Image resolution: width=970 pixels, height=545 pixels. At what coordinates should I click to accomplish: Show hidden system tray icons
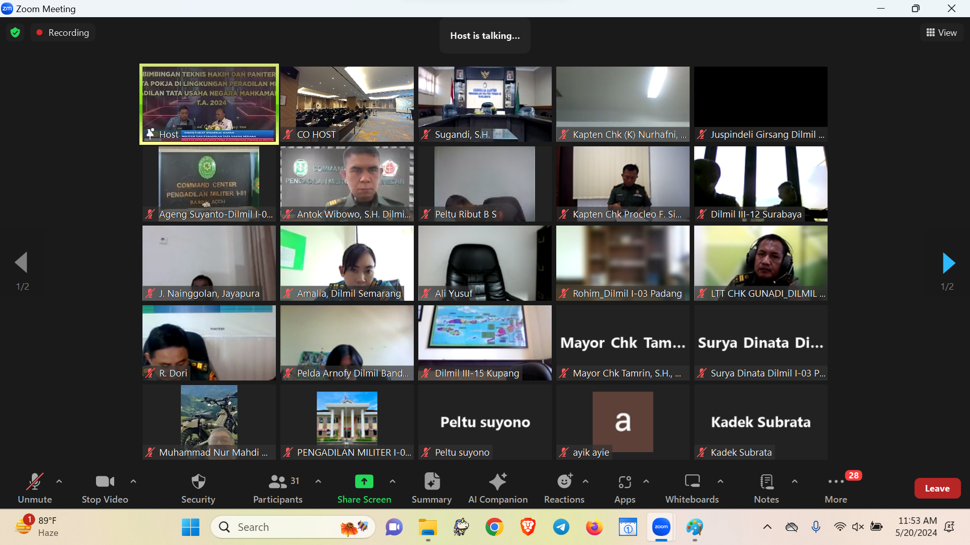pos(767,527)
